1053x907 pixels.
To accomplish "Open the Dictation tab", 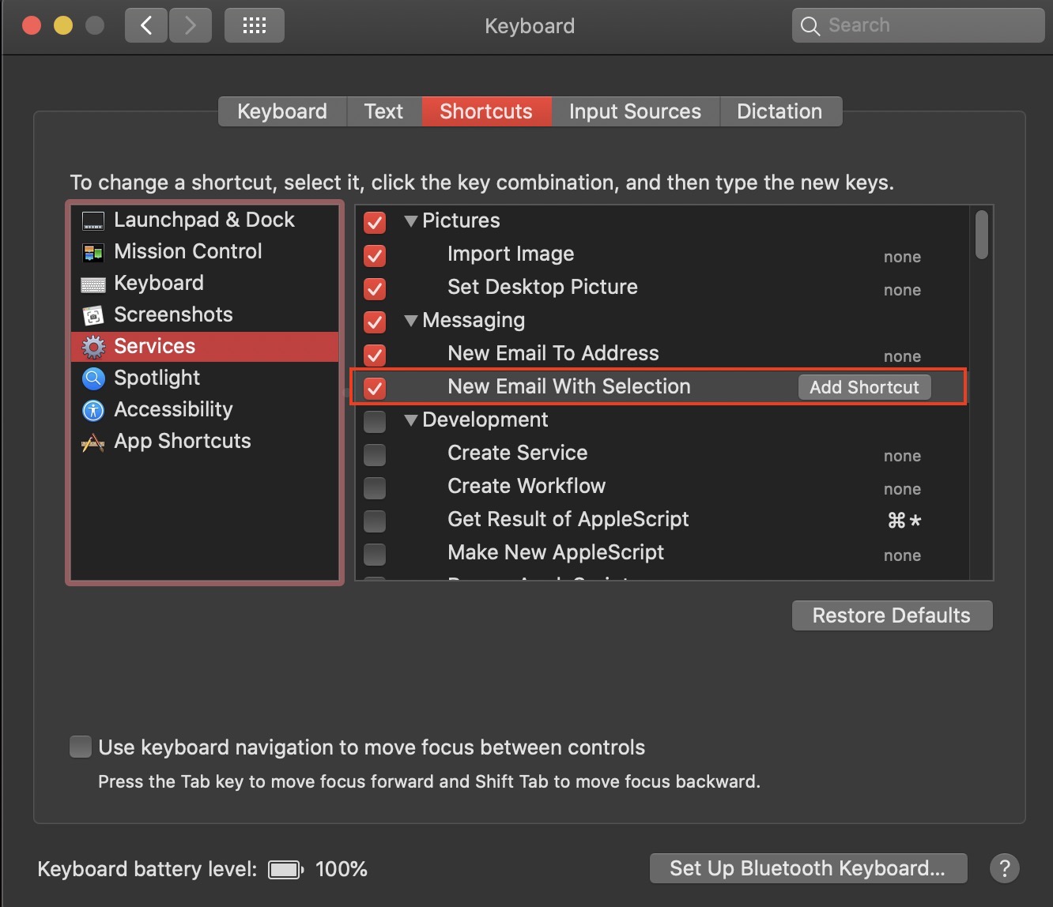I will [779, 111].
